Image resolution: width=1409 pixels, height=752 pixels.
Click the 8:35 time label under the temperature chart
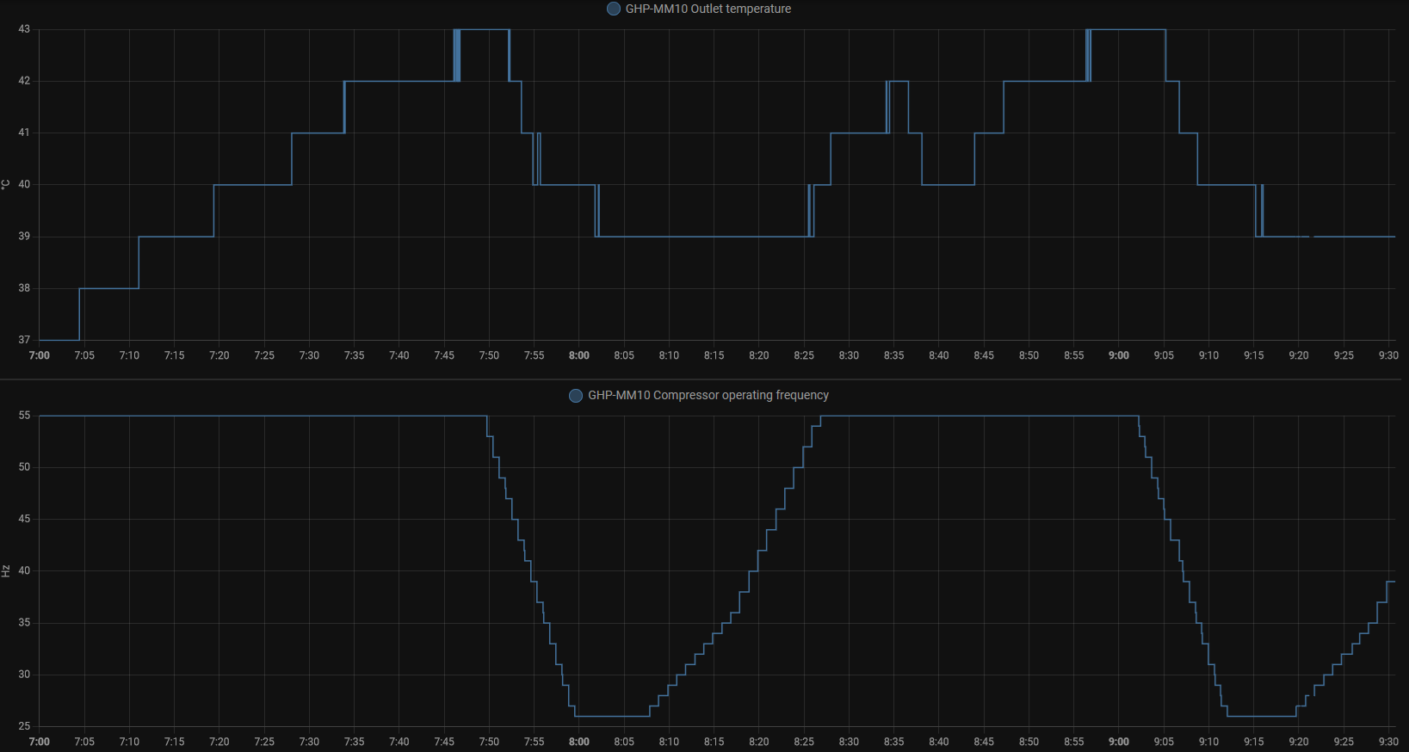pyautogui.click(x=894, y=355)
